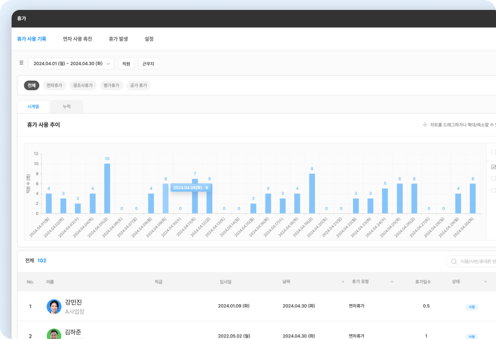Click the 근무지 filter button
The image size is (496, 339).
[148, 64]
